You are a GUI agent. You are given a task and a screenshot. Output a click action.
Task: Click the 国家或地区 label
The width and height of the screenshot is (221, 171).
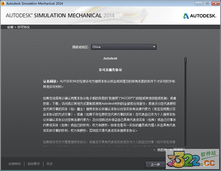[x=80, y=47]
